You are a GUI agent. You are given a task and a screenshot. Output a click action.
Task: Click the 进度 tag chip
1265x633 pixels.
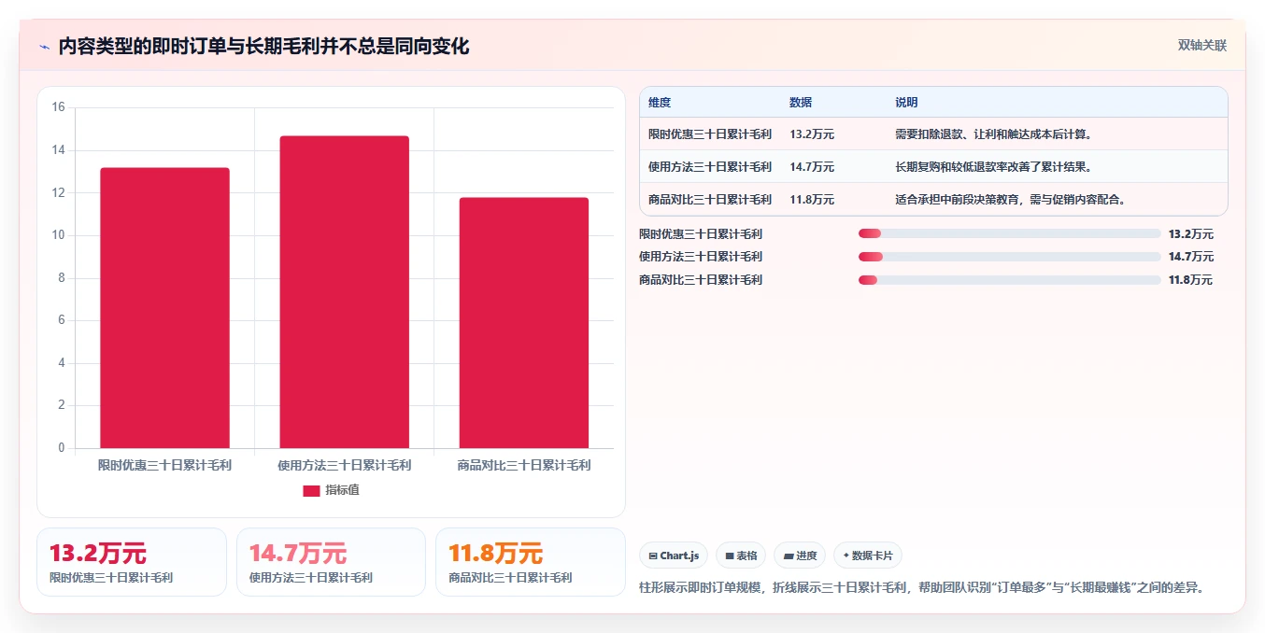coord(800,556)
